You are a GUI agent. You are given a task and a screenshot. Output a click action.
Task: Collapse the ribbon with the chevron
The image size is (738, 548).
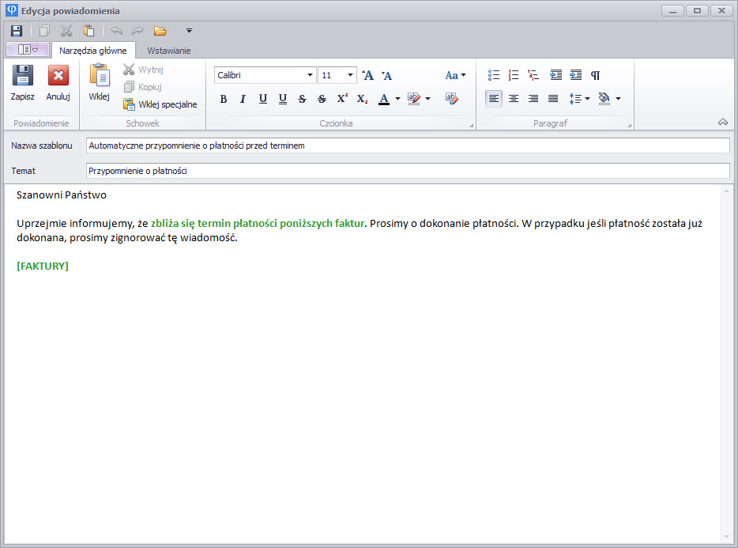722,122
